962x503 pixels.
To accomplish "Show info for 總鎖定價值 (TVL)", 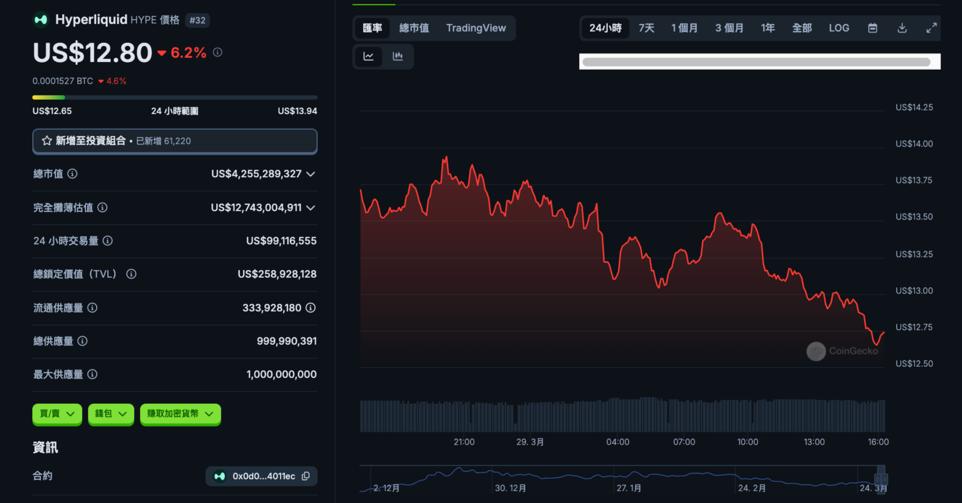I will point(131,274).
